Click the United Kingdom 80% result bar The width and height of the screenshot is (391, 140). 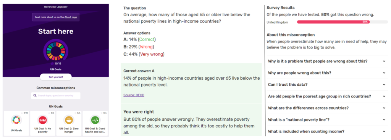pyautogui.click(x=333, y=22)
